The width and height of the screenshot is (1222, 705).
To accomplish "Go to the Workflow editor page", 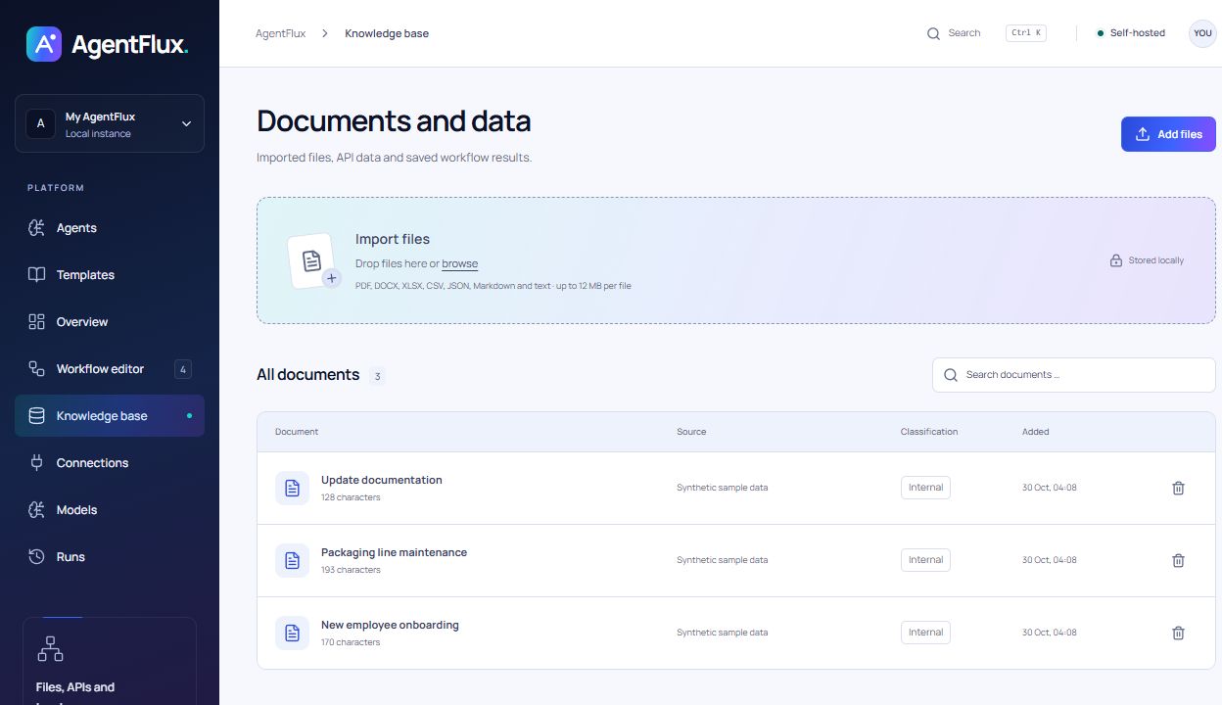I will 110,369.
